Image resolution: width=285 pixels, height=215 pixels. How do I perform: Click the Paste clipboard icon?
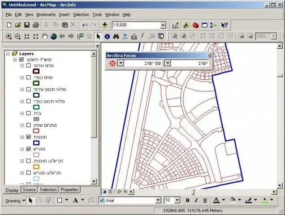click(x=65, y=25)
